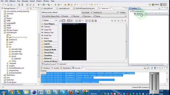Switch to the searchable.xml editor tab
This screenshot has height=95, width=170.
tap(63, 8)
